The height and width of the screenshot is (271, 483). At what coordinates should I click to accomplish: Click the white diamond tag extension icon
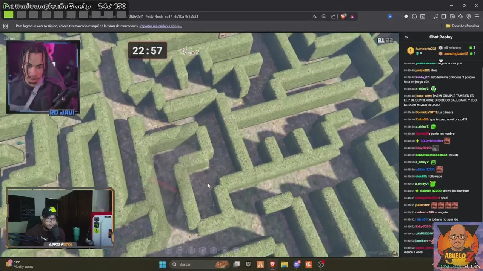406,17
